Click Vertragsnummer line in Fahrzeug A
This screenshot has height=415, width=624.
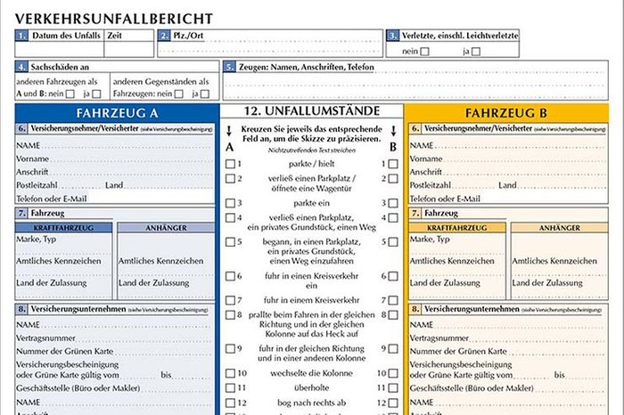(x=115, y=338)
